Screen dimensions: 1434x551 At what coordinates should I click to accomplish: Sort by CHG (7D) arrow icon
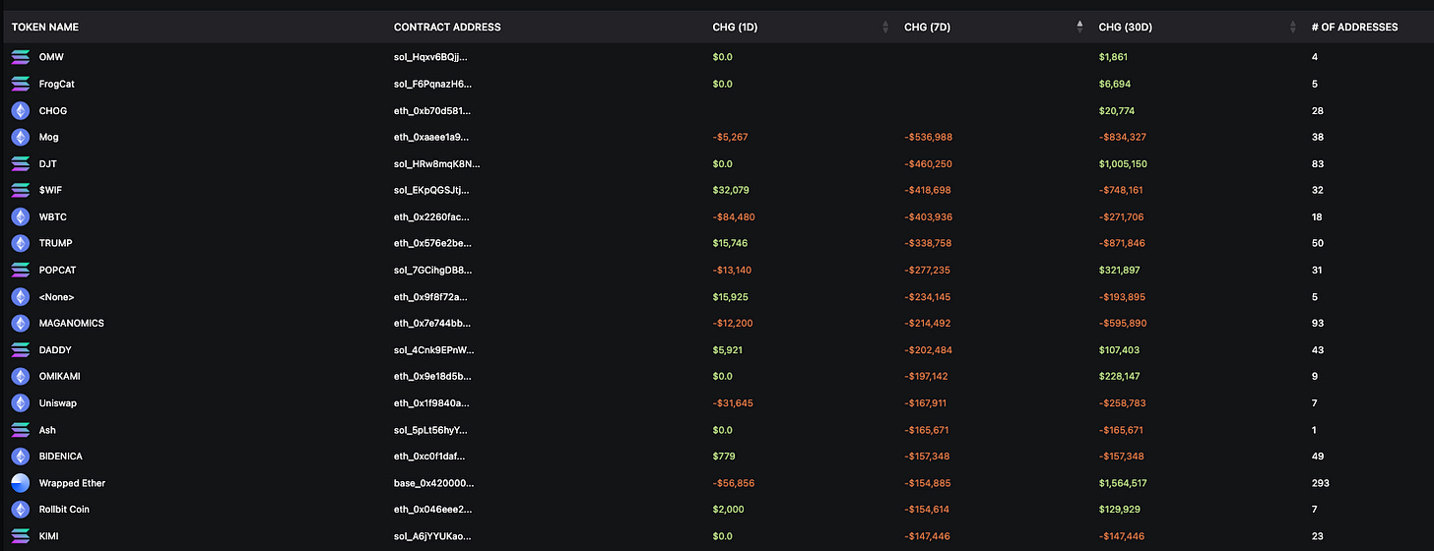tap(1079, 28)
